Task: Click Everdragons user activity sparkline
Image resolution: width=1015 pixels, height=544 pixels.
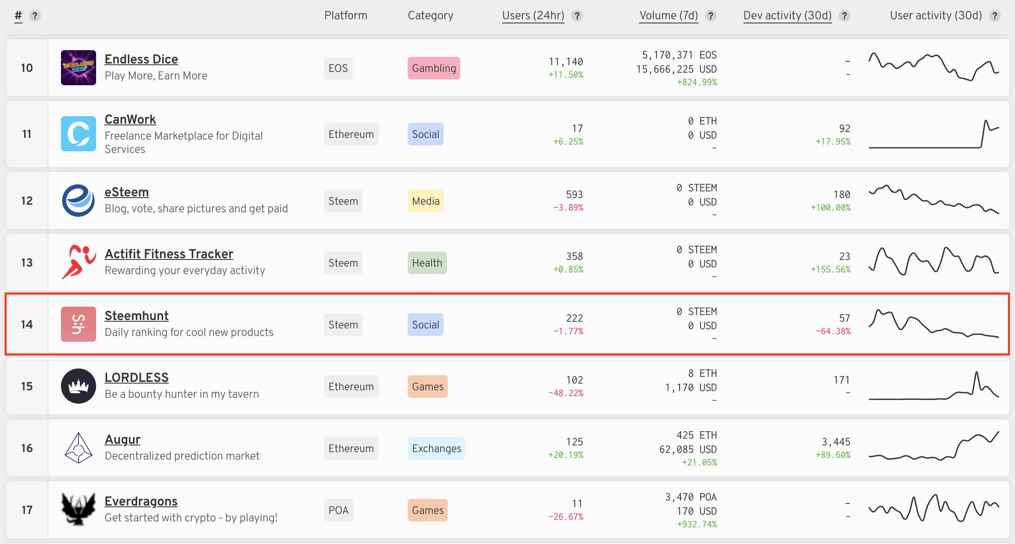Action: coord(934,508)
